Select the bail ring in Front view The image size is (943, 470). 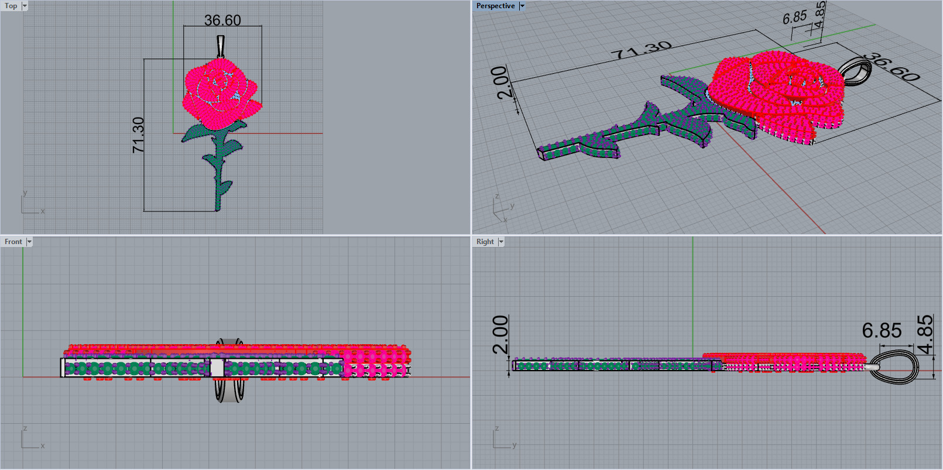229,370
